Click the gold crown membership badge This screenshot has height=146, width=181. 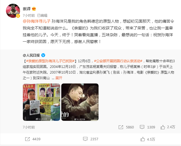click(34, 9)
